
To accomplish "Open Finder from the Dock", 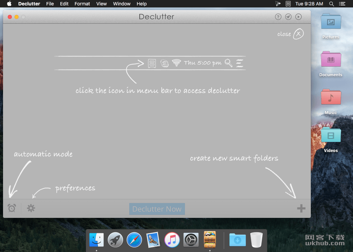I will [97, 240].
